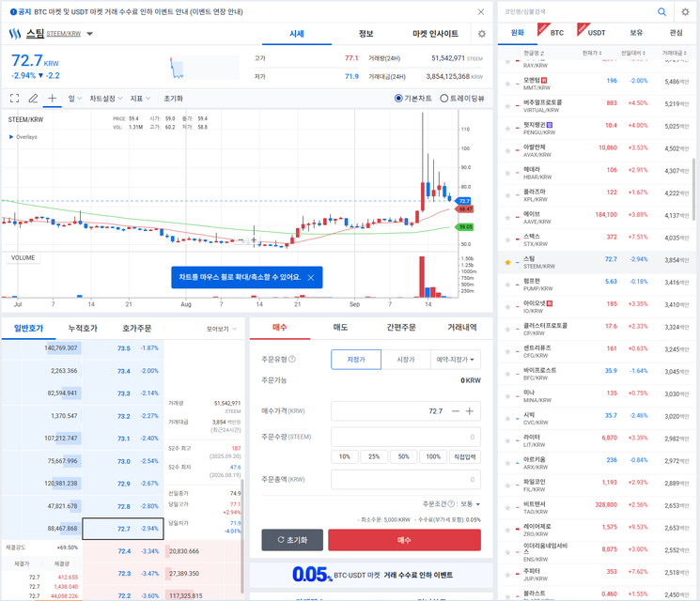Click the 주문총액 (KRW) input field
Viewport: 700px width, 601px height.
pos(406,480)
